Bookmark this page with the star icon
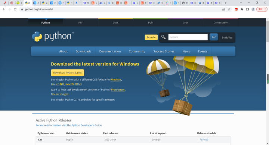 [229, 9]
